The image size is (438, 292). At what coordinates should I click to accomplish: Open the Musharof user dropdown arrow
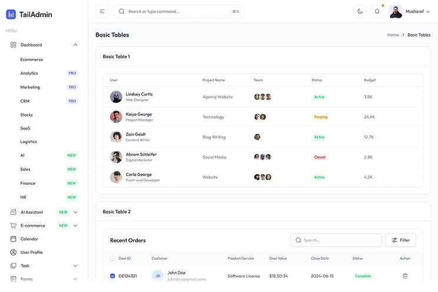click(x=428, y=11)
